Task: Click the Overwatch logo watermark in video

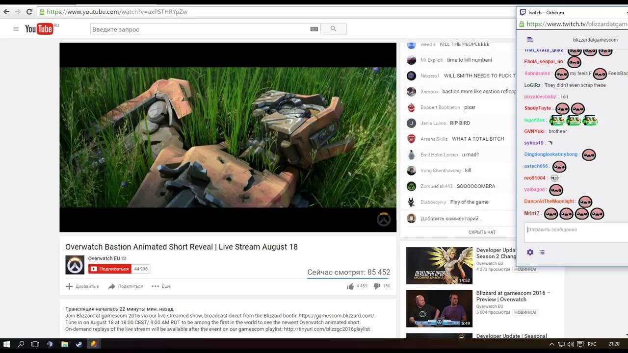Action: tap(384, 219)
